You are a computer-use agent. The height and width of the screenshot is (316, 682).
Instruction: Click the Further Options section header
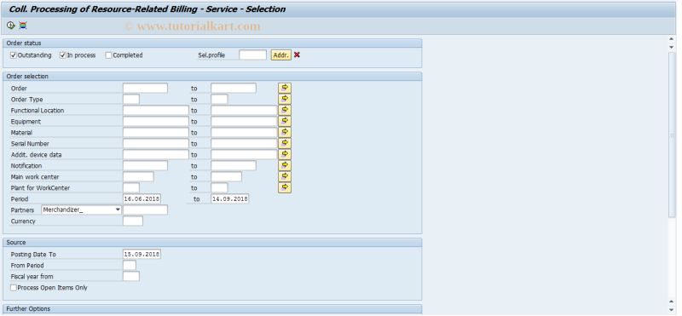pyautogui.click(x=212, y=309)
